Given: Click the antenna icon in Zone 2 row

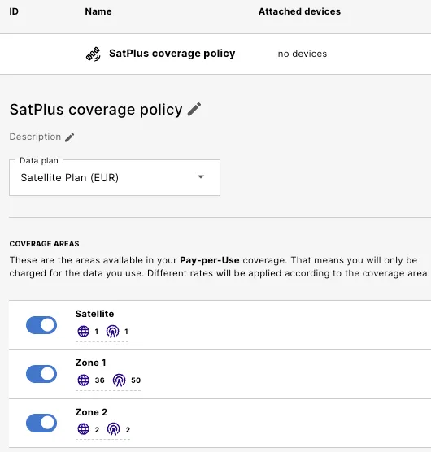Looking at the screenshot, I should tap(114, 429).
